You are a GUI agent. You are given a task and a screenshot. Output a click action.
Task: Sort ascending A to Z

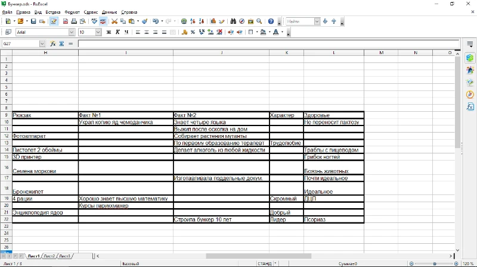coord(193,21)
